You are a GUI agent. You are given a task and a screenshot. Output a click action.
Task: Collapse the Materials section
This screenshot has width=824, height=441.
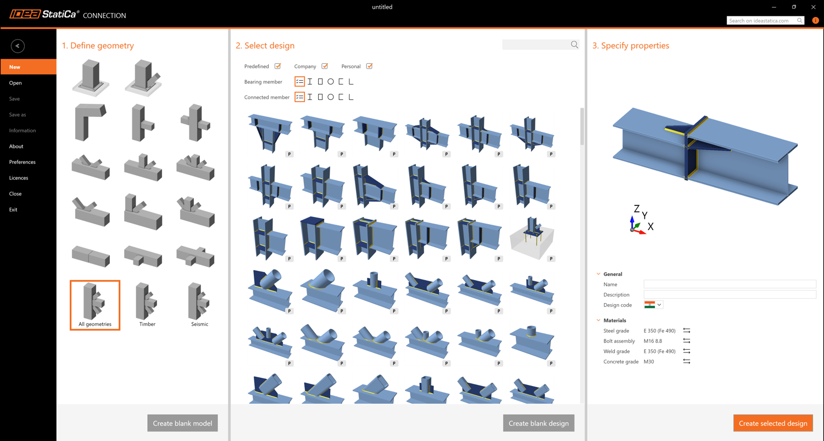(x=599, y=320)
